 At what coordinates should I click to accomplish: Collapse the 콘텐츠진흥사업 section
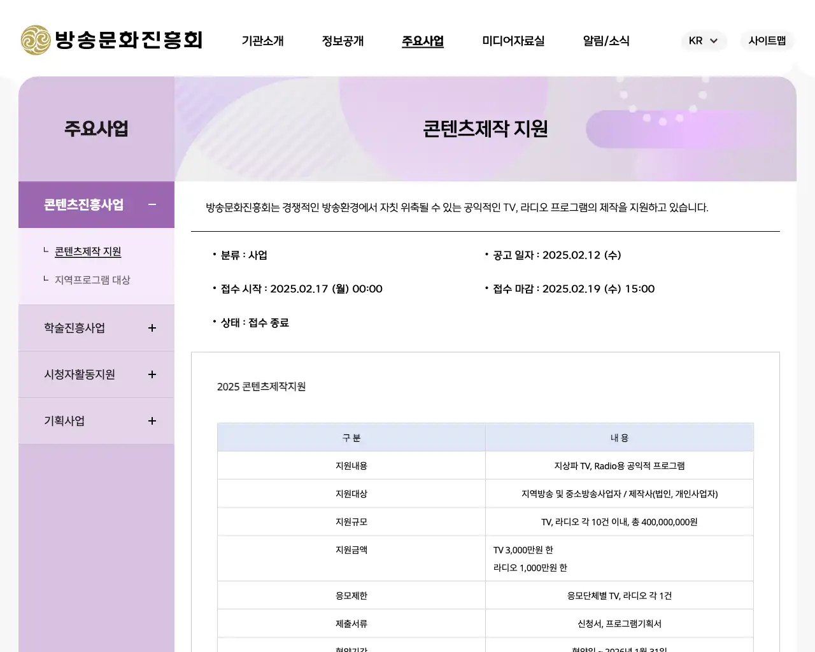click(152, 204)
